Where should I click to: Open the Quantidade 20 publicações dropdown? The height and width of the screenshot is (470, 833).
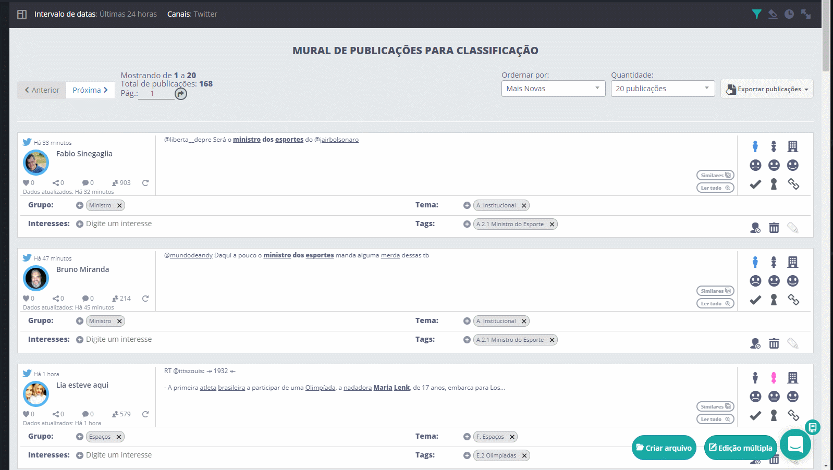[663, 89]
